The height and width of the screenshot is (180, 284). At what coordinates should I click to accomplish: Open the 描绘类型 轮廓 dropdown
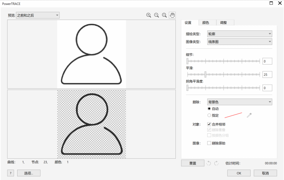point(239,34)
